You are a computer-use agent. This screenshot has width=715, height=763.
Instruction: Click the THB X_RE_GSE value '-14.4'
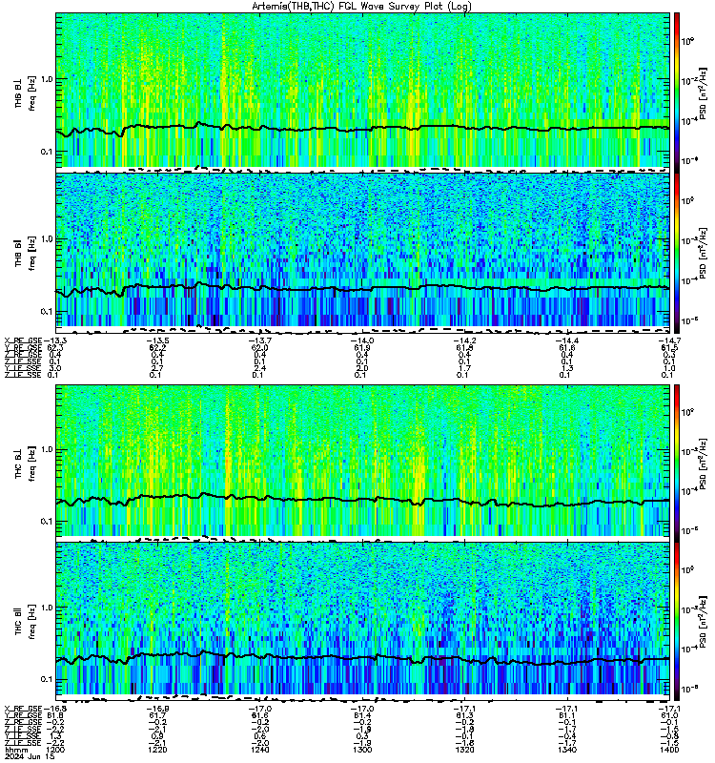(x=566, y=341)
